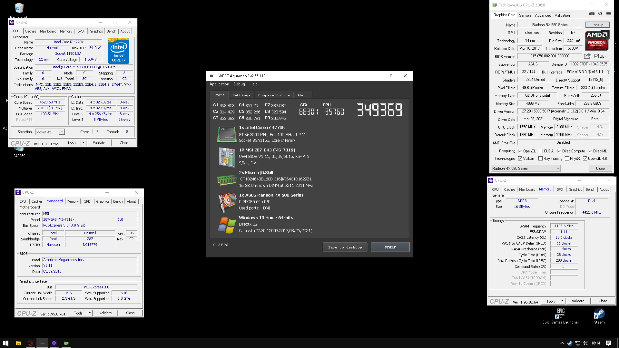Image resolution: width=619 pixels, height=348 pixels.
Task: Click the DRAM Frequency value 1105.6 MHz
Action: 564,226
